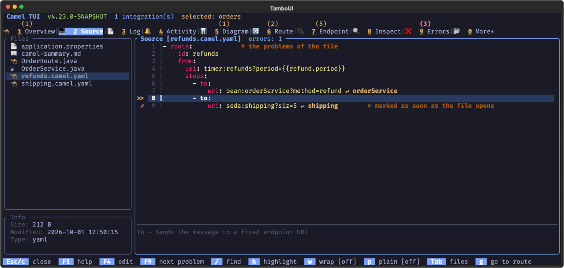Image resolution: width=564 pixels, height=268 pixels.
Task: Switch to the Log tab
Action: point(131,31)
